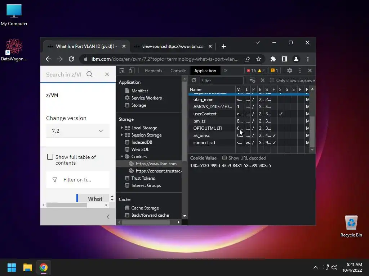Click the Search in z/VM field

(63, 74)
